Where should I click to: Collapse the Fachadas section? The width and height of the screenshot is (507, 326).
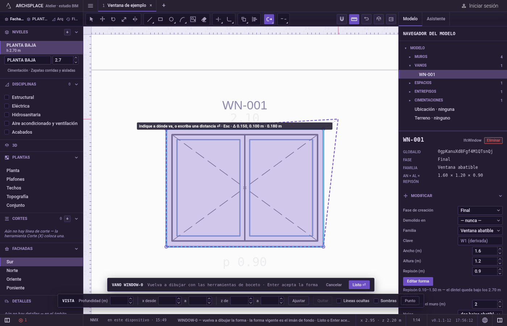(x=76, y=249)
